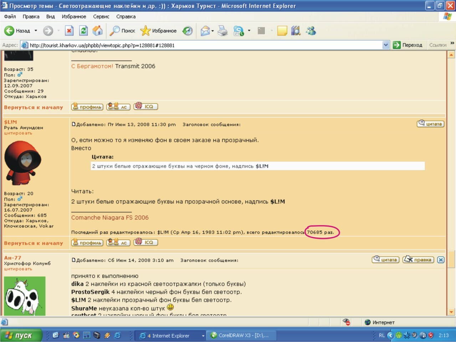This screenshot has height=342, width=456.
Task: Open the Back button history dropdown arrow
Action: click(x=36, y=31)
